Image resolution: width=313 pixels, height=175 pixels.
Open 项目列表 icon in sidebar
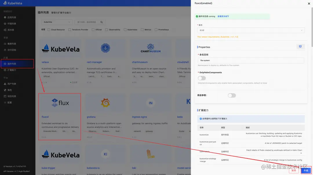coord(5,96)
